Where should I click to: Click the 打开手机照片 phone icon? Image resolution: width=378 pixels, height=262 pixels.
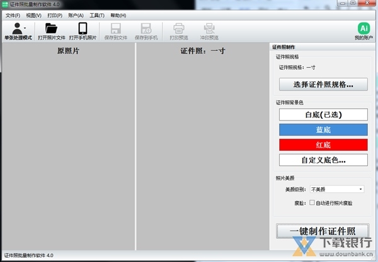(83, 28)
